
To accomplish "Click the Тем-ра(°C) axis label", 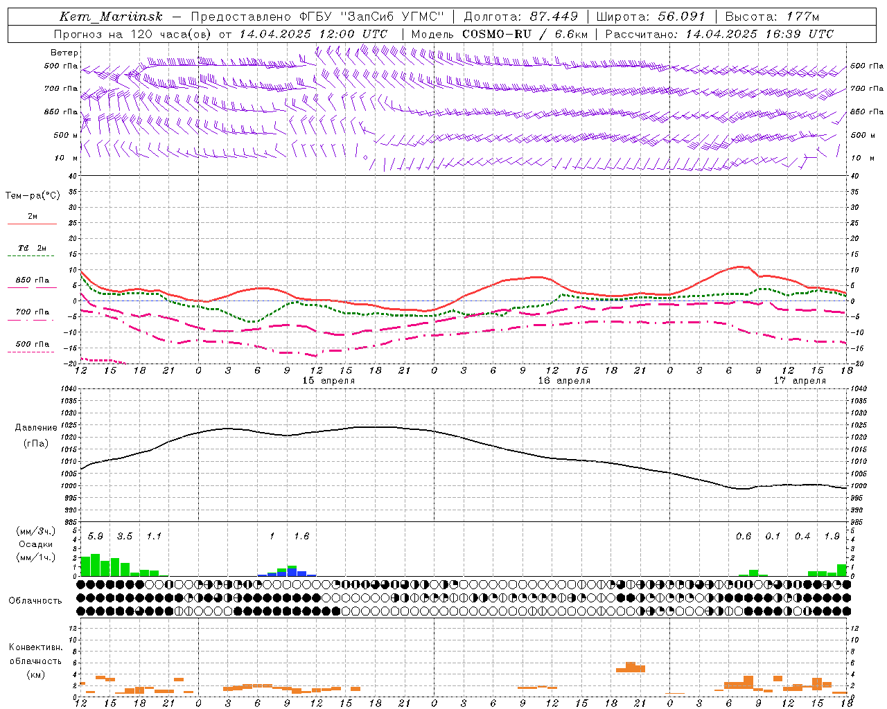I will (33, 196).
